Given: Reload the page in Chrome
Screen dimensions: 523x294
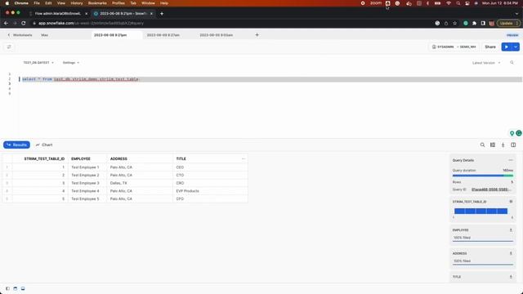Looking at the screenshot, I should pos(24,24).
